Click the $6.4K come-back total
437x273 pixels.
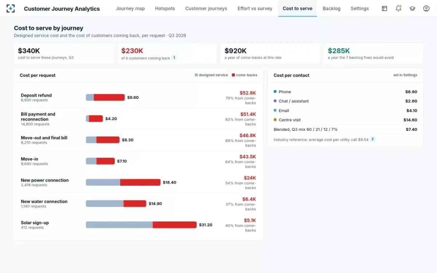click(249, 199)
